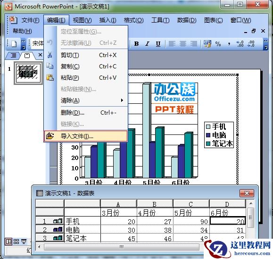Switch to the Outline pane tab
The image size is (273, 259).
[x=13, y=55]
